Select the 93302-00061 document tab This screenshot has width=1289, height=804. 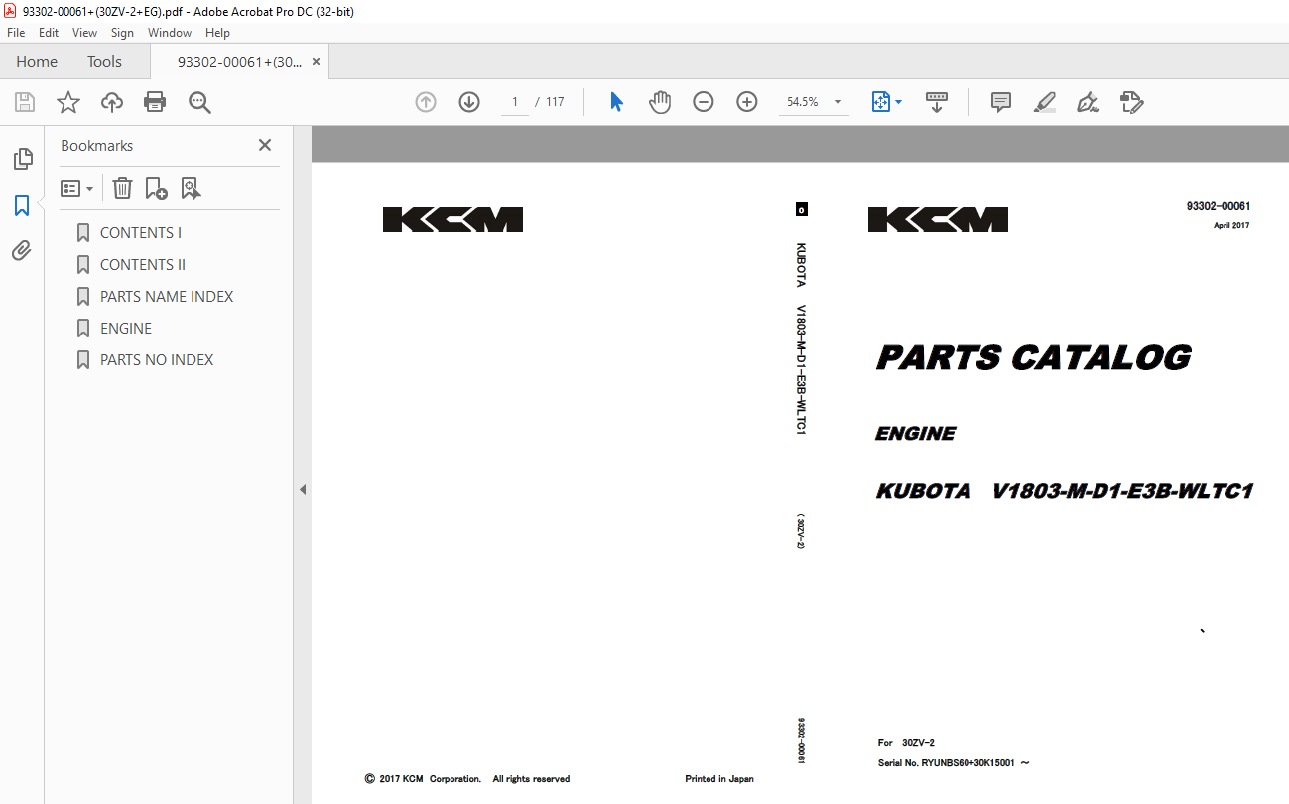(239, 62)
